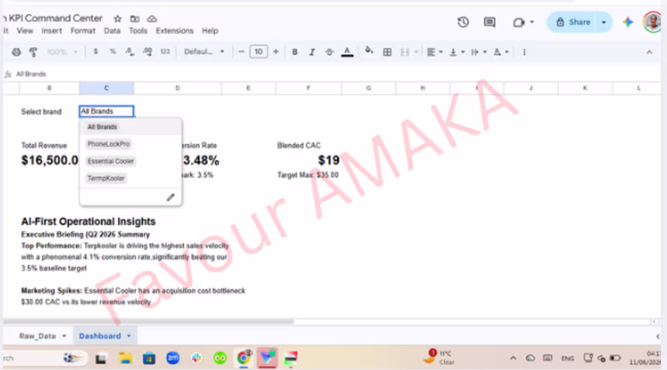667x370 pixels.
Task: Choose PhoneLockPro in dropdown list
Action: 109,144
